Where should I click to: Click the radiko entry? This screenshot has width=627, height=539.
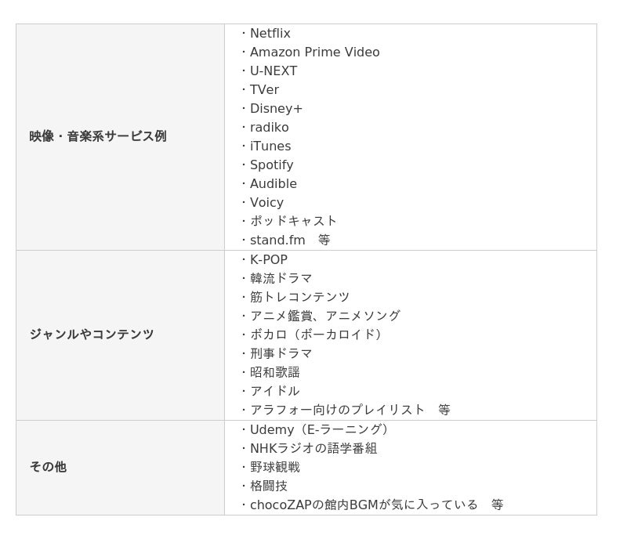(x=269, y=128)
